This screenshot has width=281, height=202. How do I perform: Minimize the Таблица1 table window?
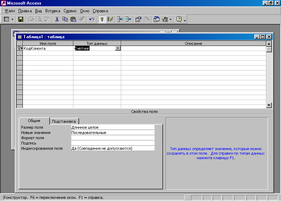tap(257, 37)
